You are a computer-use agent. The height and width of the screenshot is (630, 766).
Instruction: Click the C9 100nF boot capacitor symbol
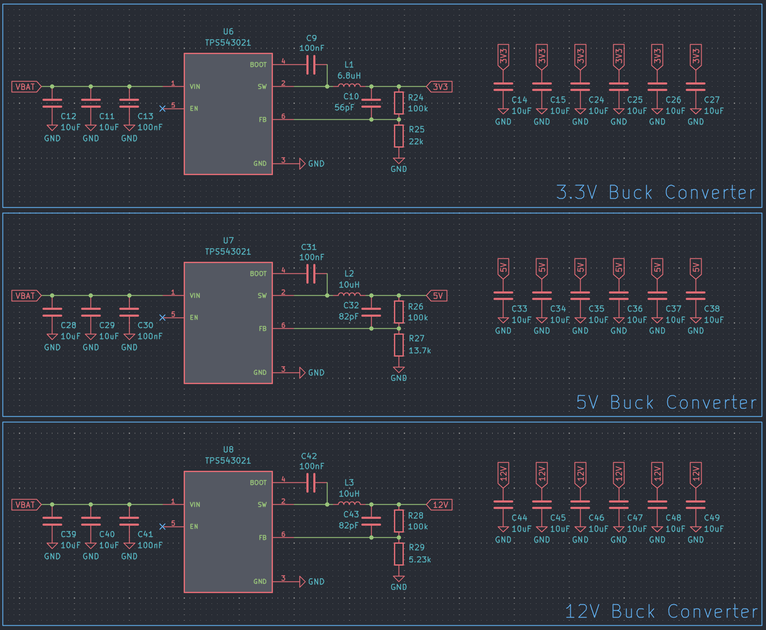pyautogui.click(x=312, y=65)
